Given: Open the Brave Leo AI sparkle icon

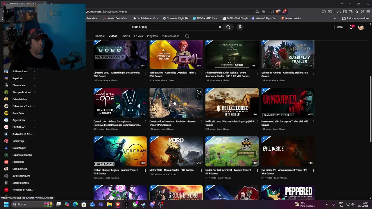Looking at the screenshot, I should pyautogui.click(x=357, y=12).
